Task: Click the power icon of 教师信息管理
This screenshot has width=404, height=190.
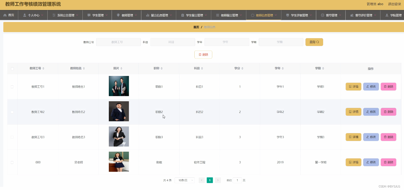Action: coord(253,15)
